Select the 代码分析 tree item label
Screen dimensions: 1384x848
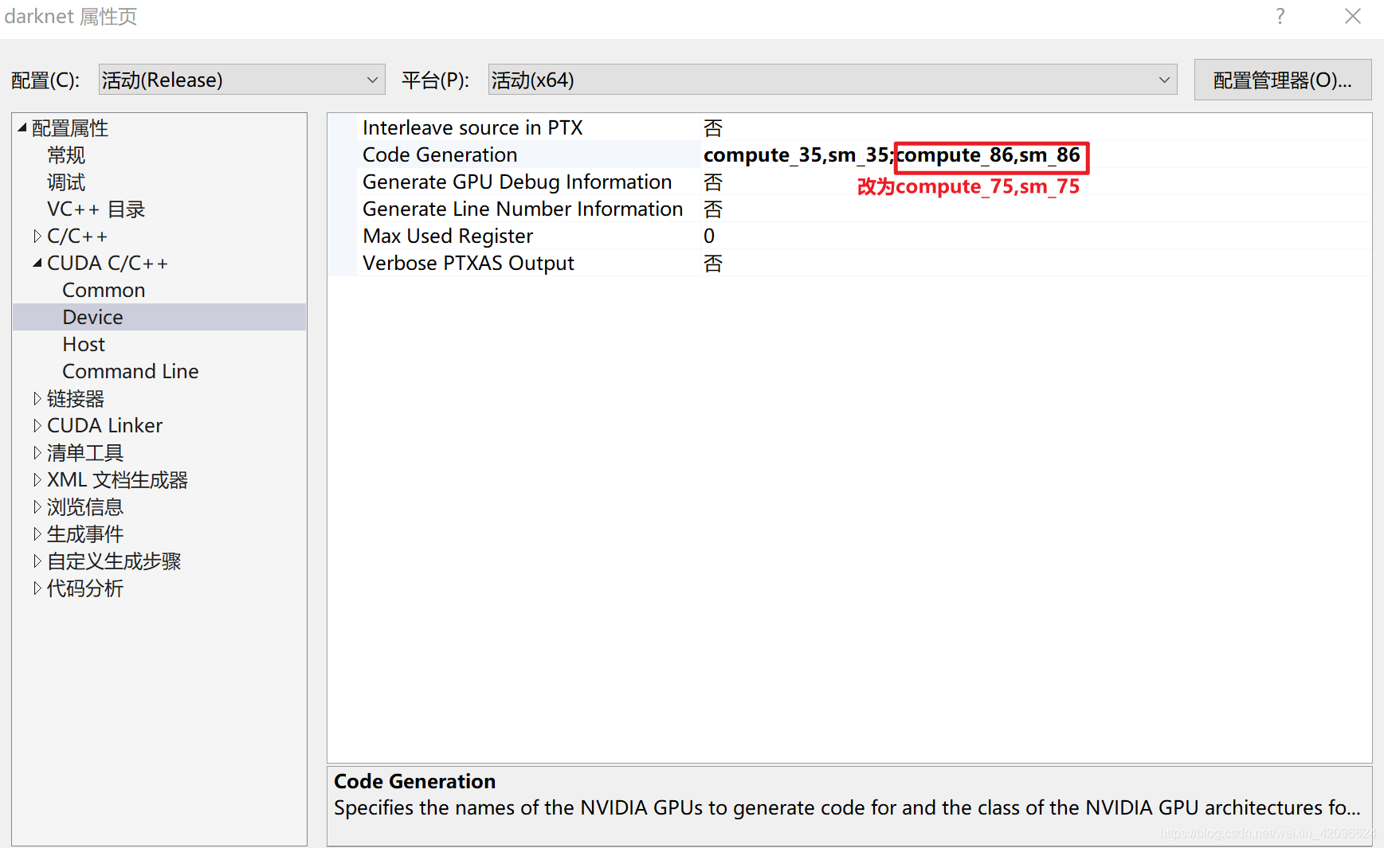(85, 588)
